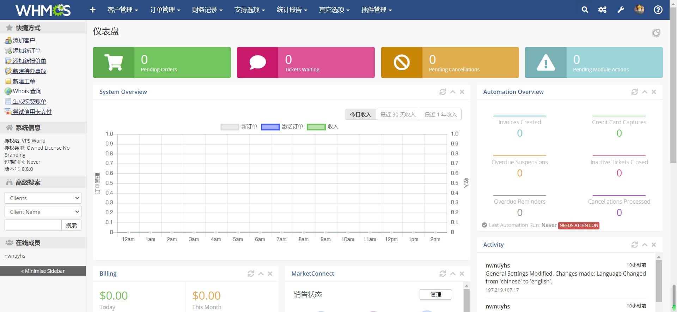This screenshot has width=677, height=312.
Task: Click the WHMCS logo
Action: pyautogui.click(x=43, y=10)
